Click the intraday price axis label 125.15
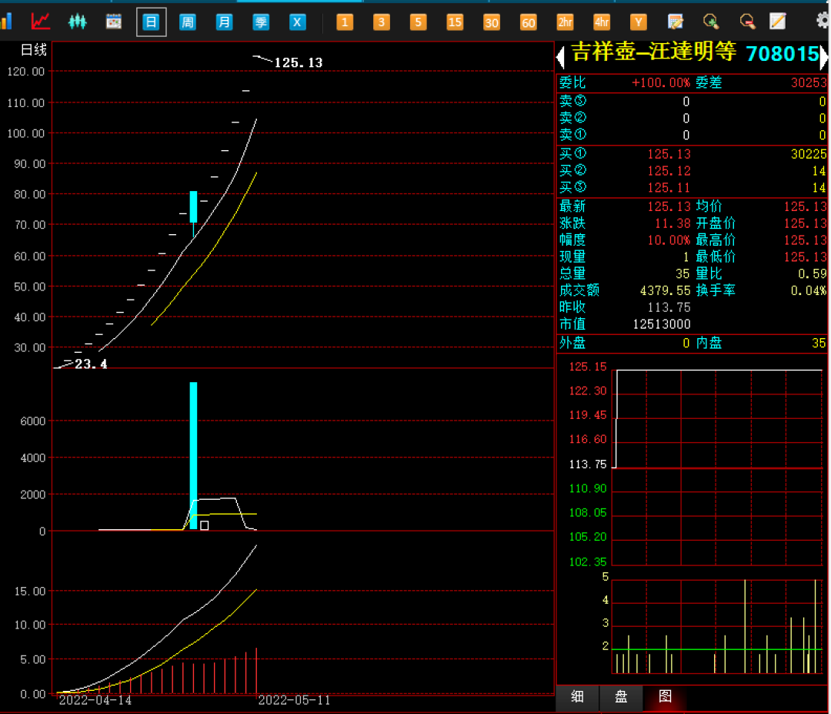This screenshot has width=831, height=714. tap(588, 367)
